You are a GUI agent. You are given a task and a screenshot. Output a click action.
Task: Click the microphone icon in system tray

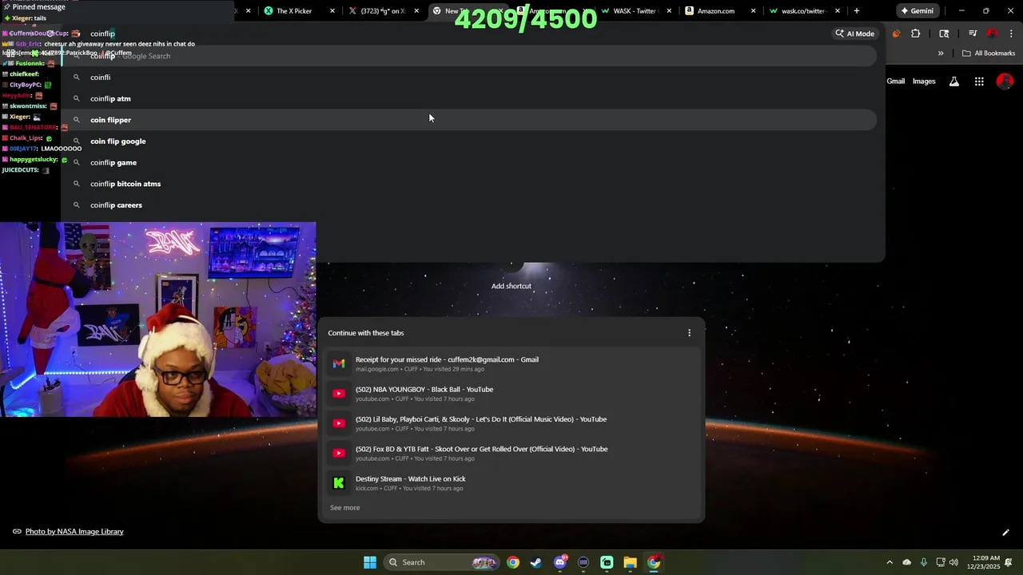coord(924,562)
